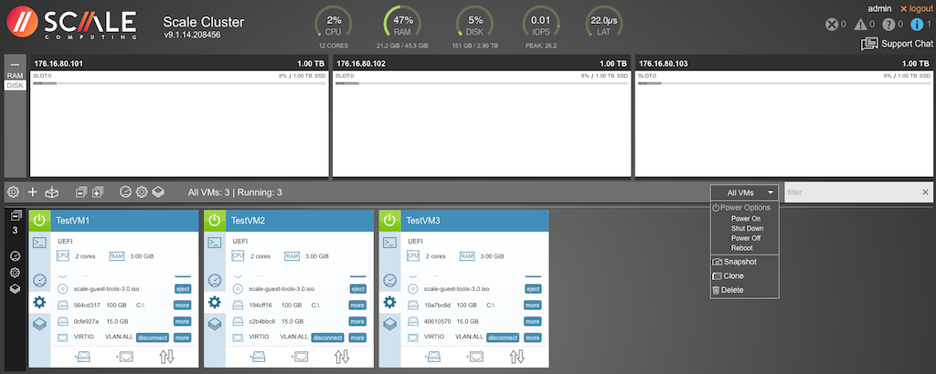Click create VM plus icon in toolbar
This screenshot has height=374, width=936.
(x=33, y=192)
